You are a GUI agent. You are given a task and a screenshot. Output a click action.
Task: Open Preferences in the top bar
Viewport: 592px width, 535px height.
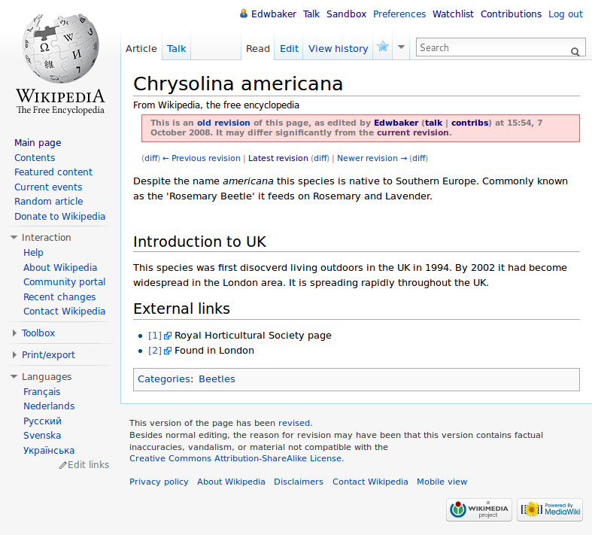(399, 14)
